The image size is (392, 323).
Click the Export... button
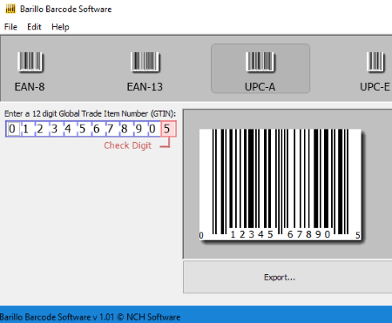point(287,277)
